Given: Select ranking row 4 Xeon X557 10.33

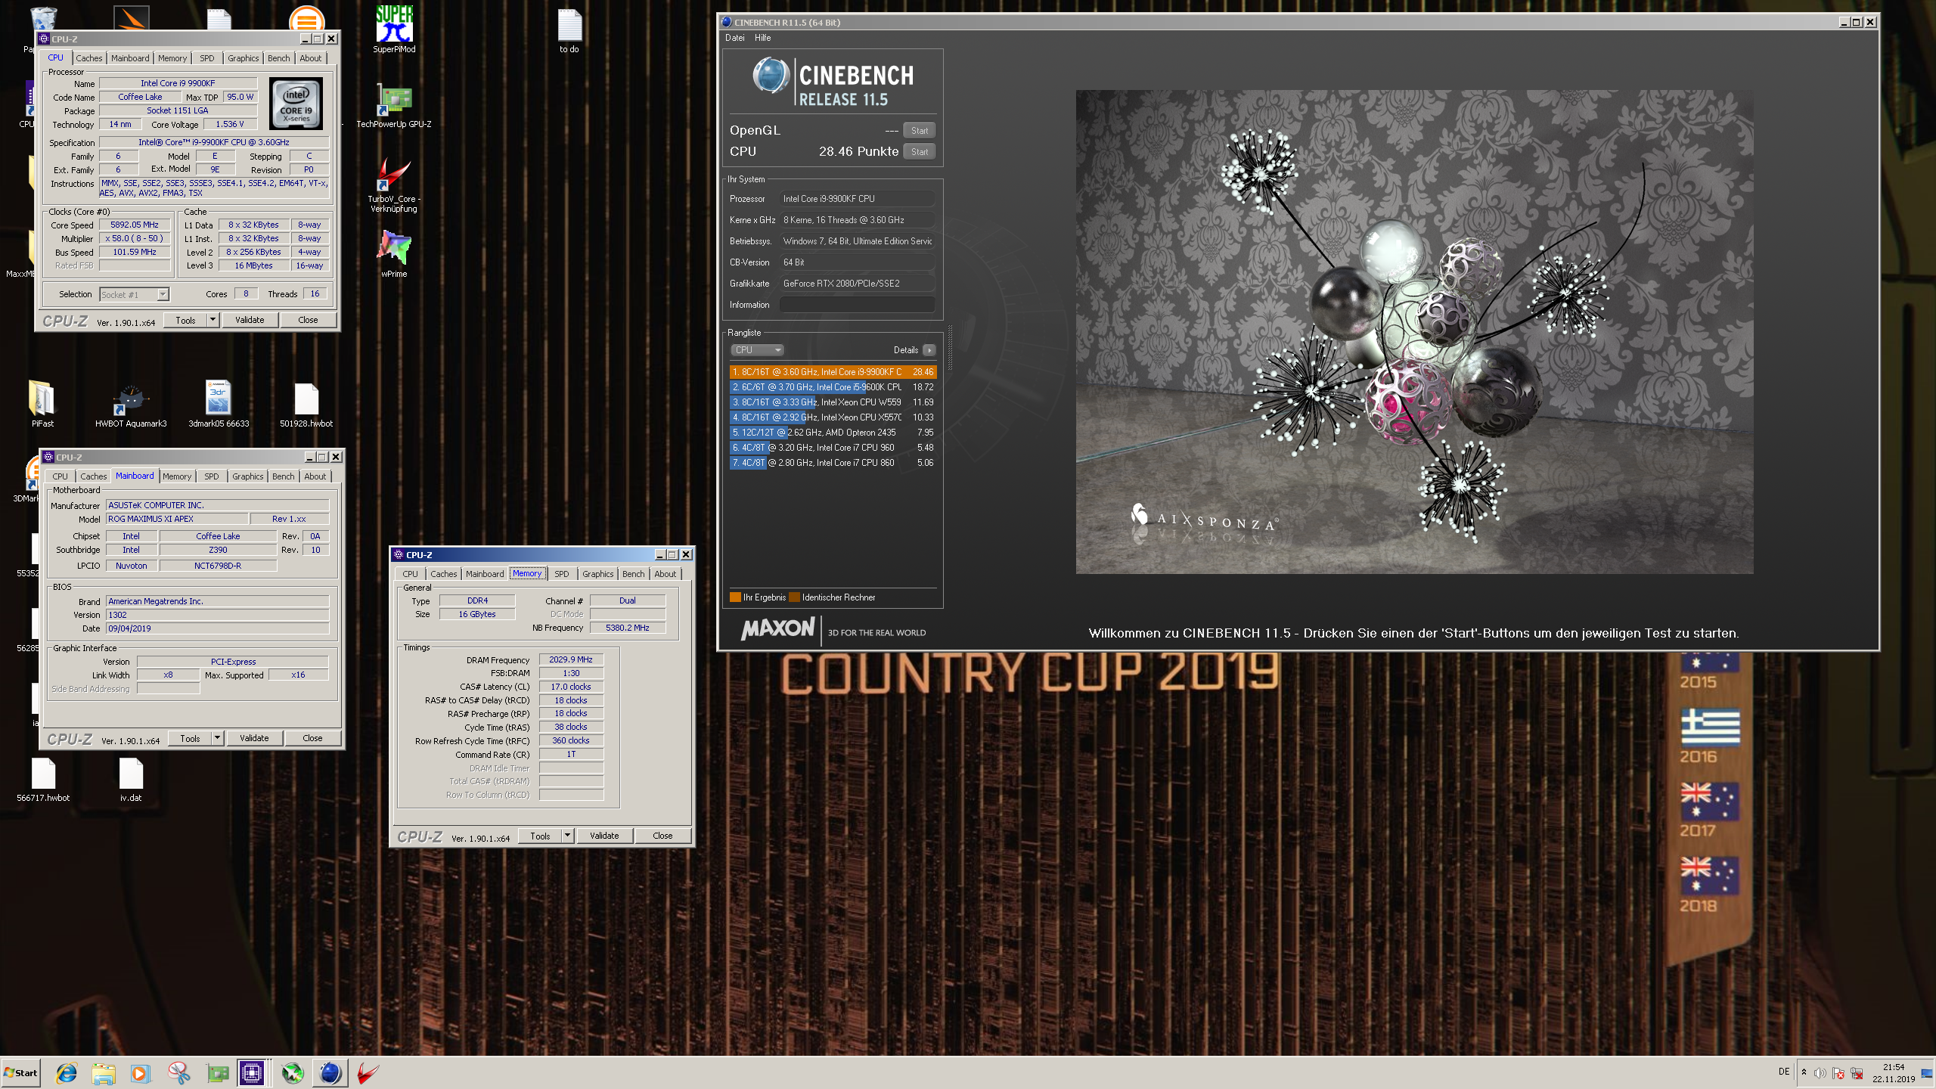Looking at the screenshot, I should [833, 417].
